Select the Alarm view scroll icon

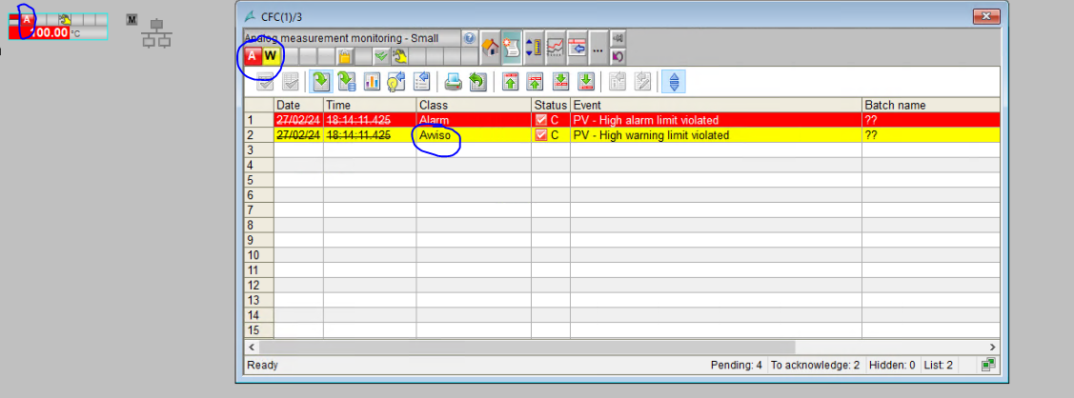pos(511,48)
